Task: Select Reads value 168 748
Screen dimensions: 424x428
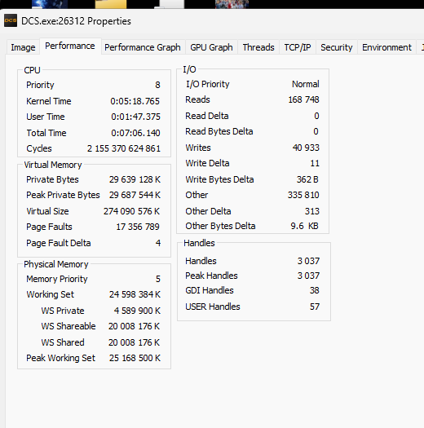Action: tap(303, 99)
